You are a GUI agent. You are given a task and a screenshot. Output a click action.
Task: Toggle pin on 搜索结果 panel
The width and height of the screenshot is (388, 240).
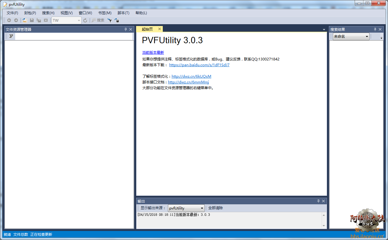click(375, 29)
